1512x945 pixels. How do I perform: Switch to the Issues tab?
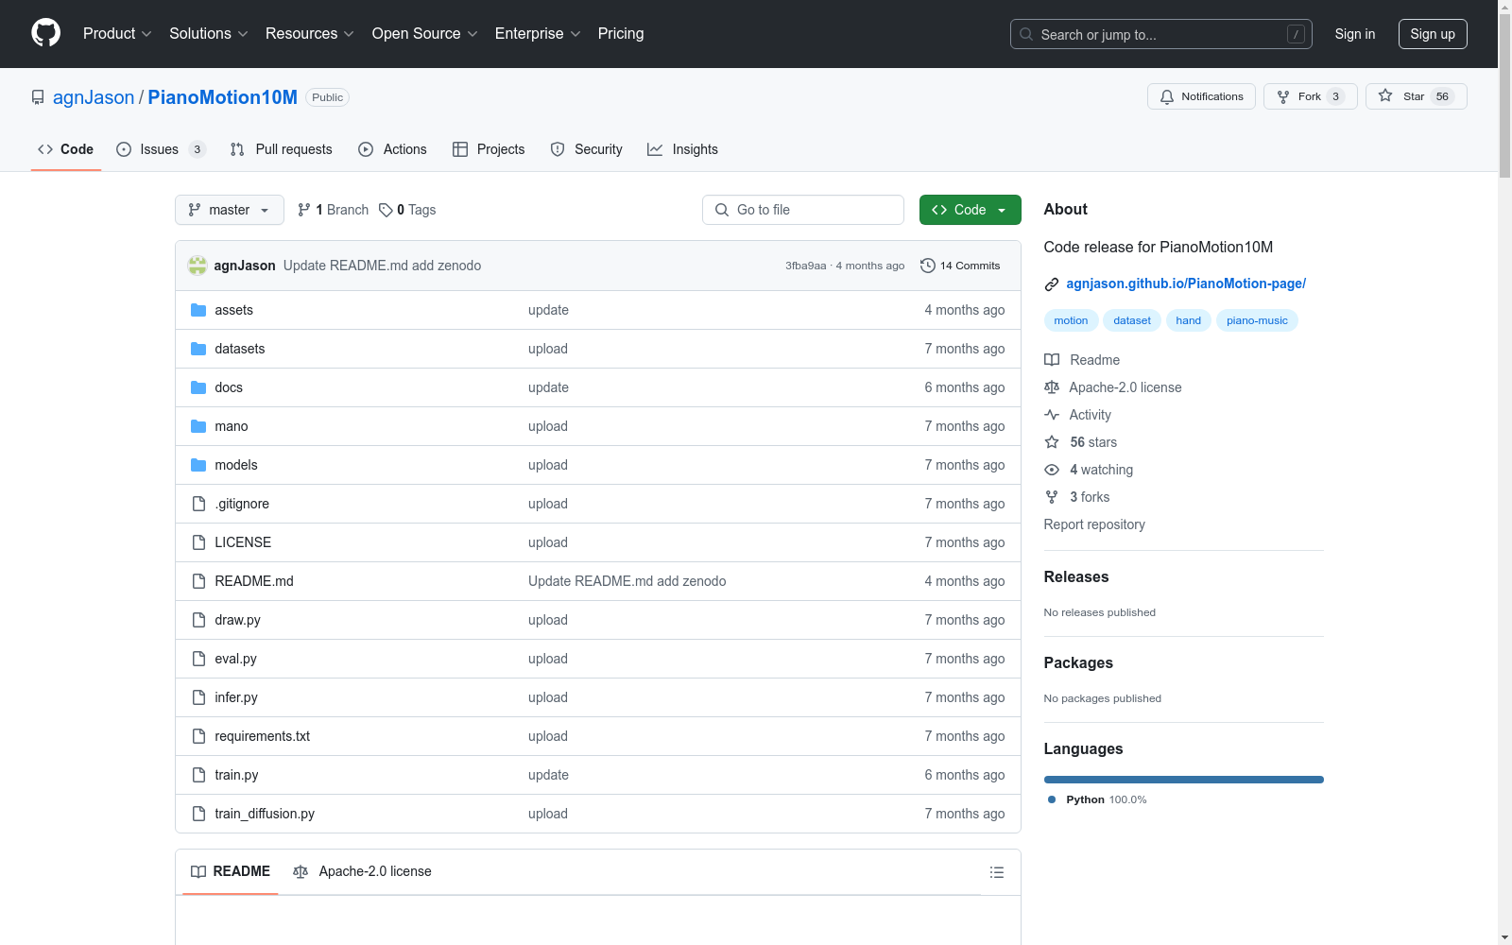tap(160, 149)
